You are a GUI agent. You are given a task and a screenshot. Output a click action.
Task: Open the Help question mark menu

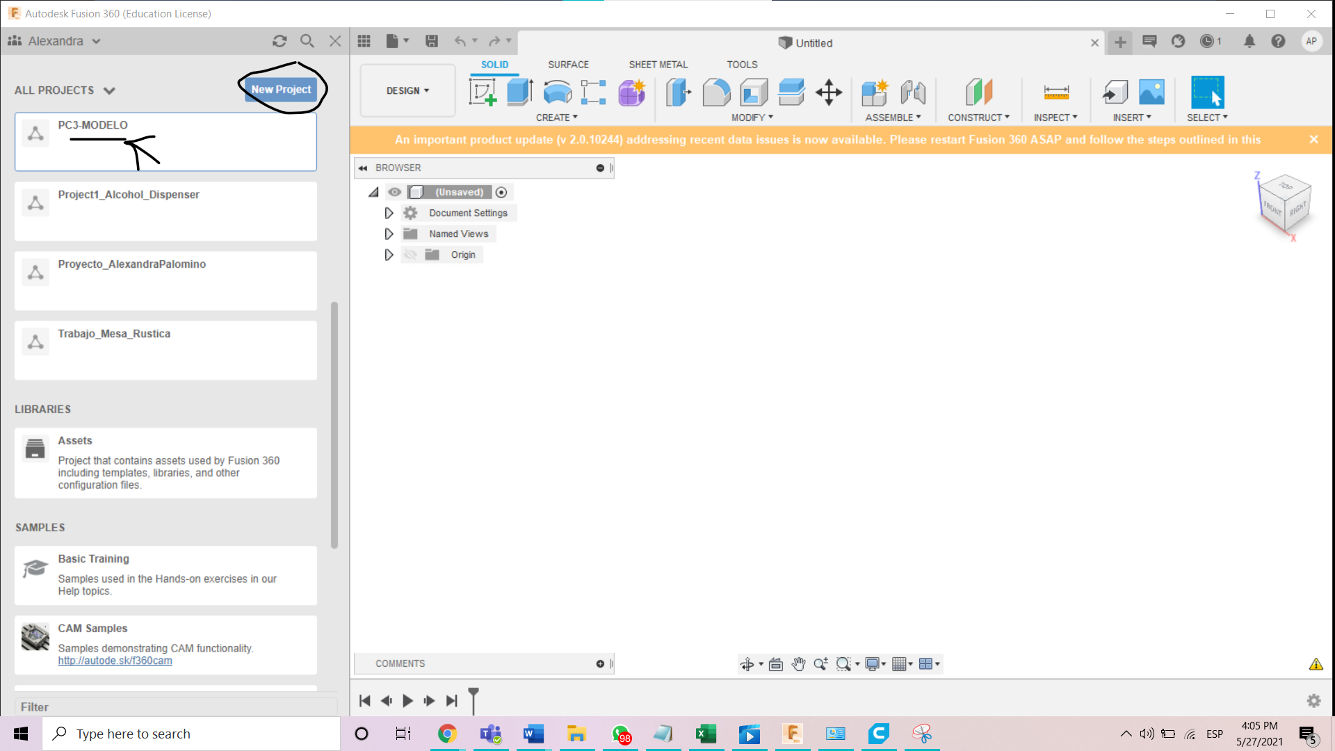click(1278, 41)
